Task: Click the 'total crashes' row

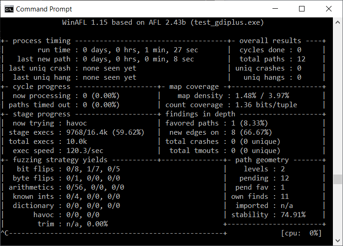Action: pos(223,142)
